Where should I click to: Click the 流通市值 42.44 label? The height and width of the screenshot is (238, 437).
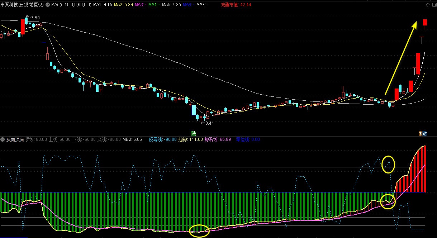pyautogui.click(x=236, y=5)
